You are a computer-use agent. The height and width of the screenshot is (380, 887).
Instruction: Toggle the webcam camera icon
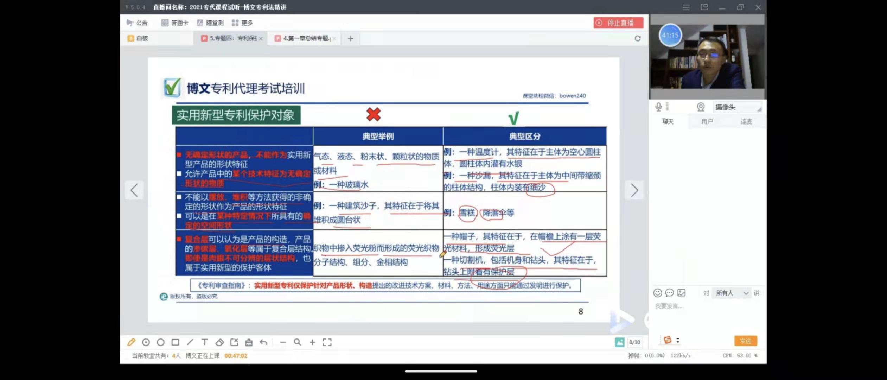[x=701, y=107]
